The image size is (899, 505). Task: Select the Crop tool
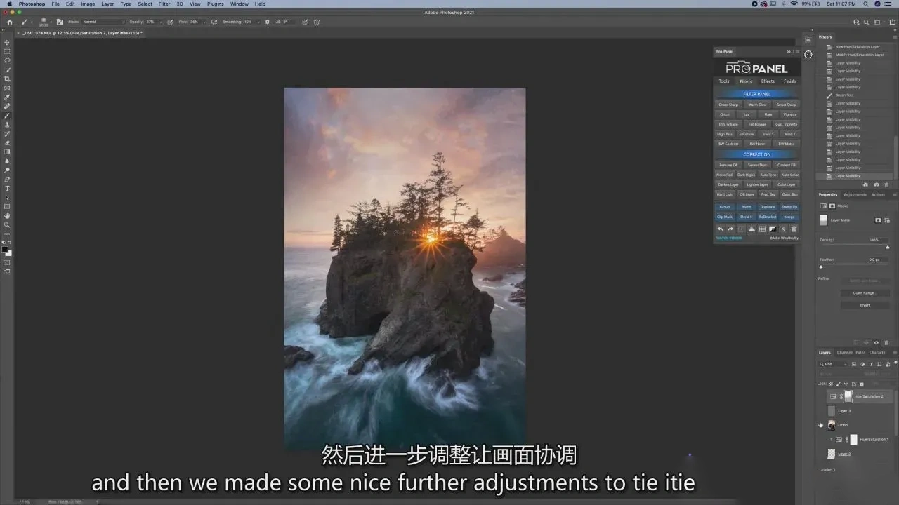[x=8, y=79]
